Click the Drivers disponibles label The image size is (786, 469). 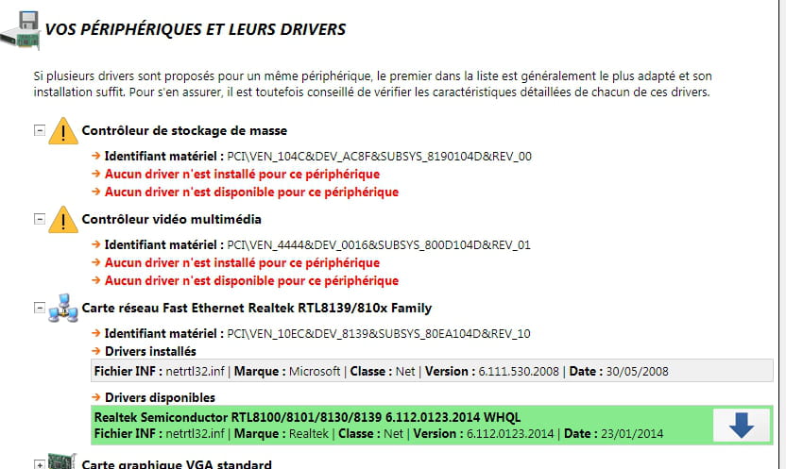pyautogui.click(x=160, y=397)
